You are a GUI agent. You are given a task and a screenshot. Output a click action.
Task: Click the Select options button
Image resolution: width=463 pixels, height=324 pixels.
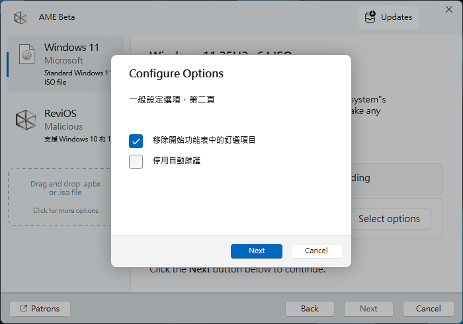click(389, 219)
